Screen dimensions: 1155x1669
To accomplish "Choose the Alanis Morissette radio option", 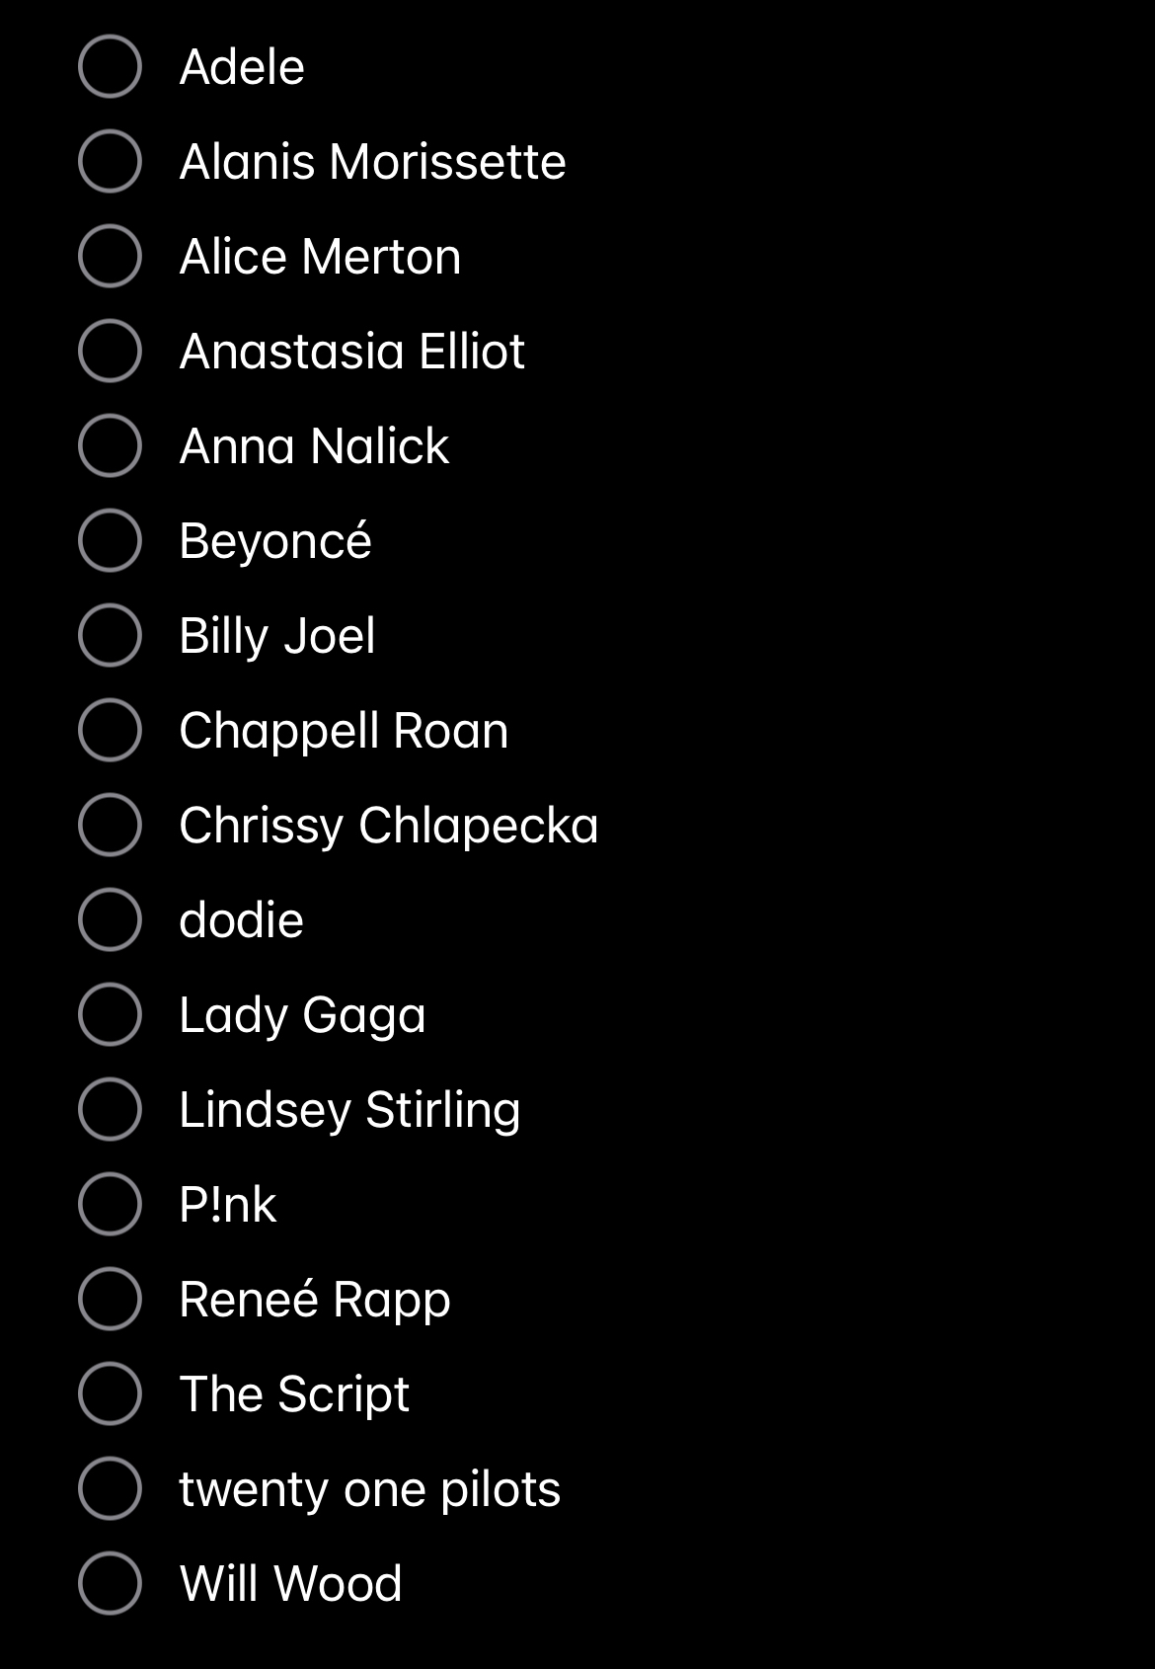I will (x=110, y=162).
